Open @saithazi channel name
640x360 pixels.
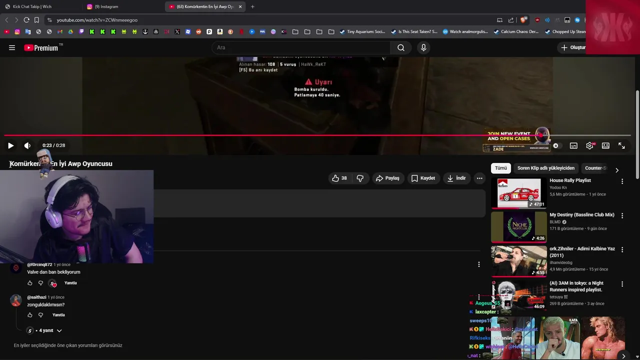click(36, 297)
